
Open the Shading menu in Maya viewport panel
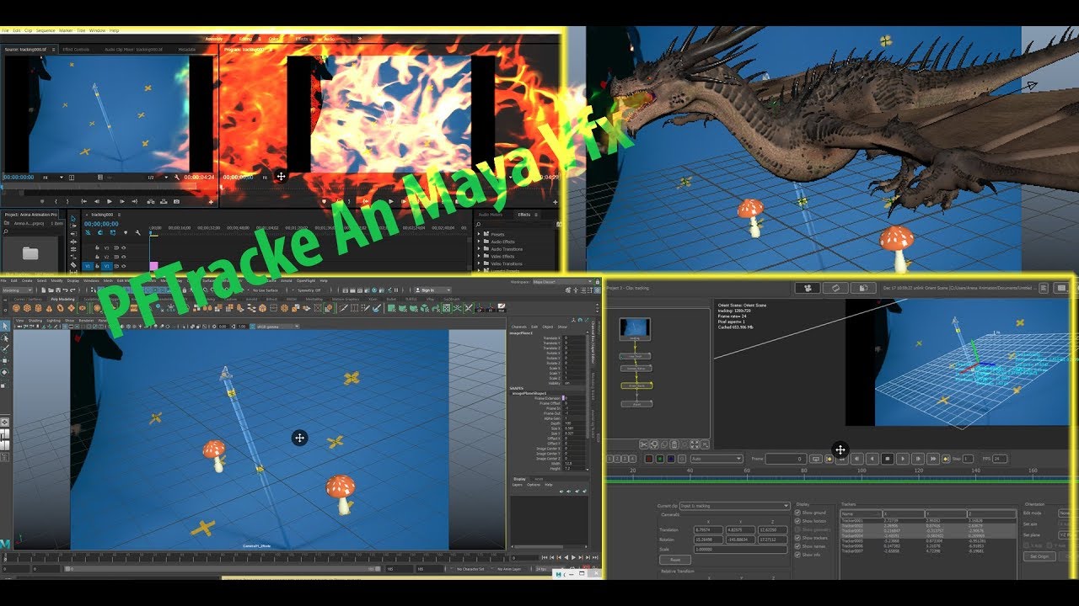click(35, 321)
